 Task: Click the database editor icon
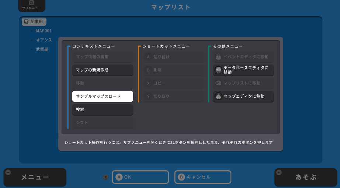coord(218,70)
